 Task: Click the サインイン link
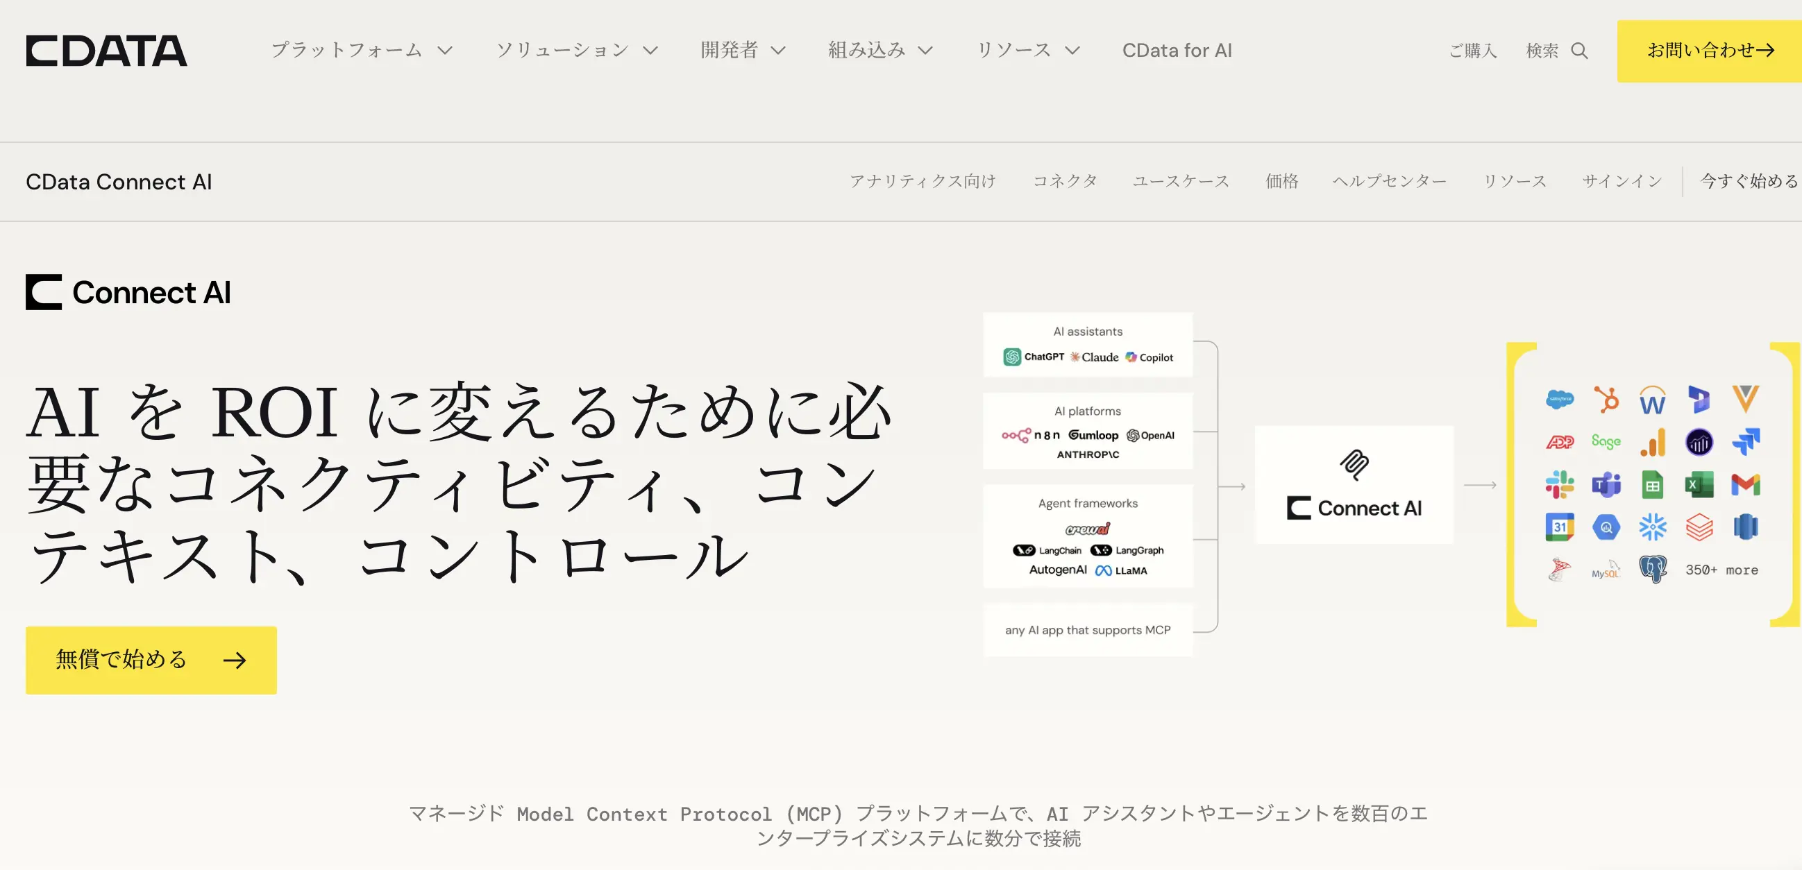[1622, 181]
